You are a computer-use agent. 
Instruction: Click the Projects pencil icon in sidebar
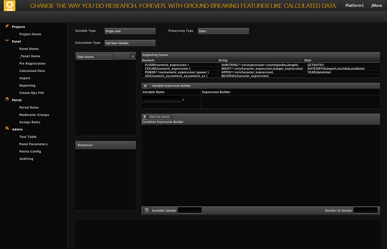[7, 26]
